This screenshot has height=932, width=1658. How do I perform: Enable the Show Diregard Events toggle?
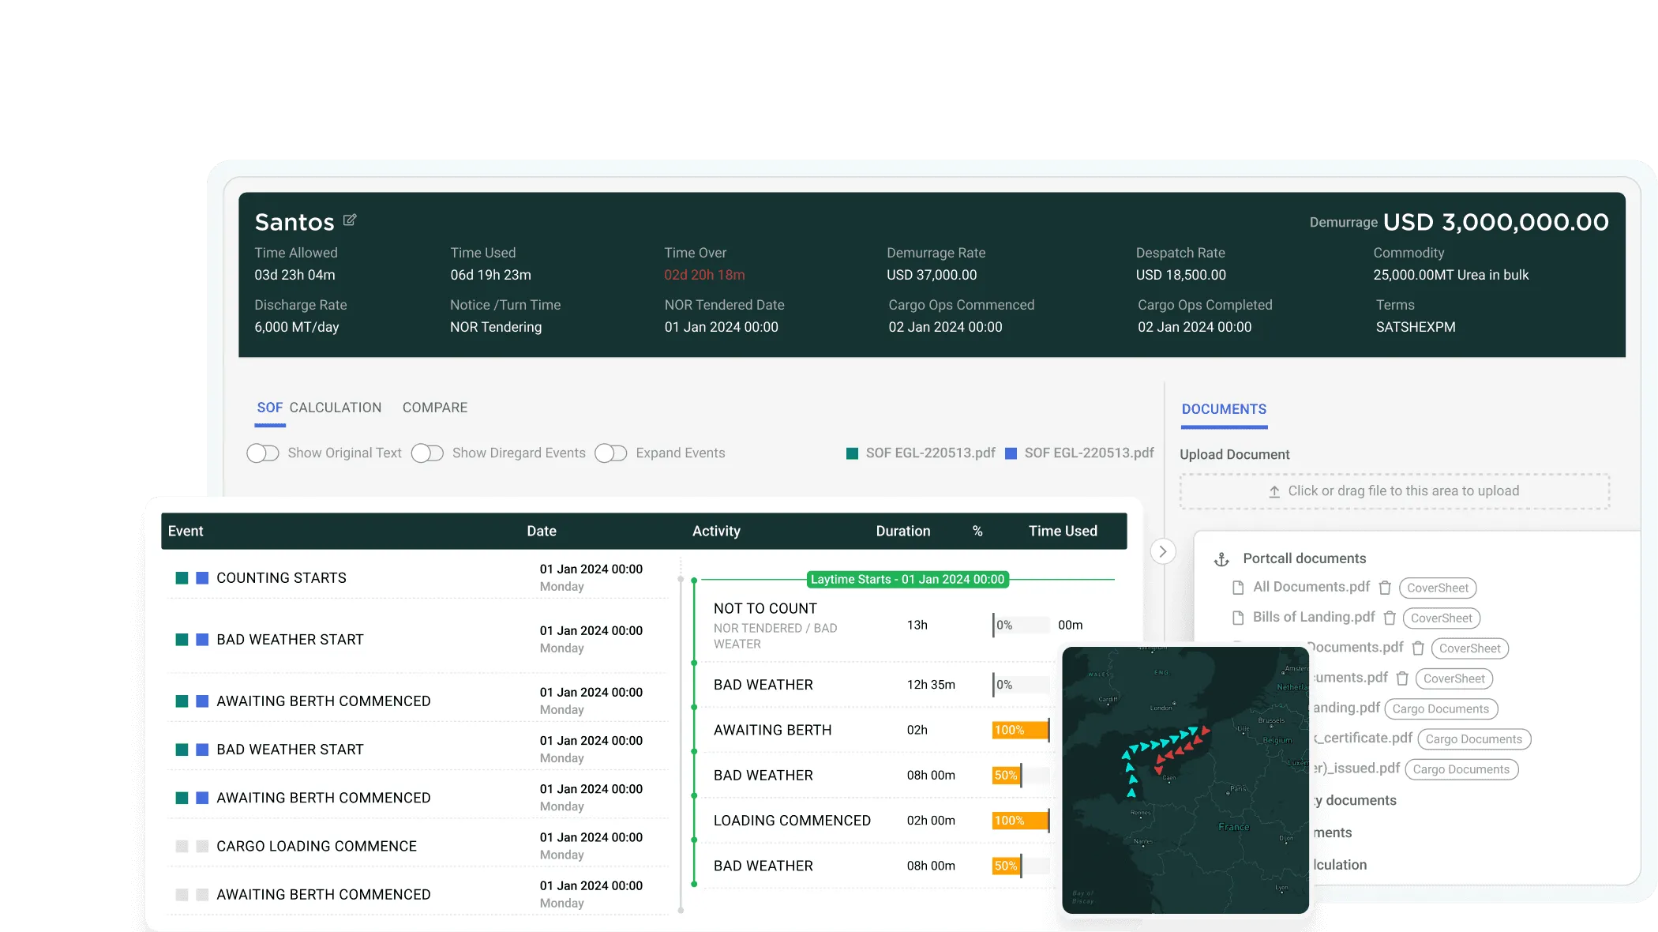click(x=427, y=453)
